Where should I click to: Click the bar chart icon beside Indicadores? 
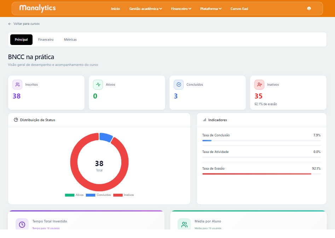click(x=204, y=120)
